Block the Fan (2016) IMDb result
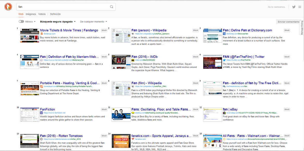 tap(196, 57)
